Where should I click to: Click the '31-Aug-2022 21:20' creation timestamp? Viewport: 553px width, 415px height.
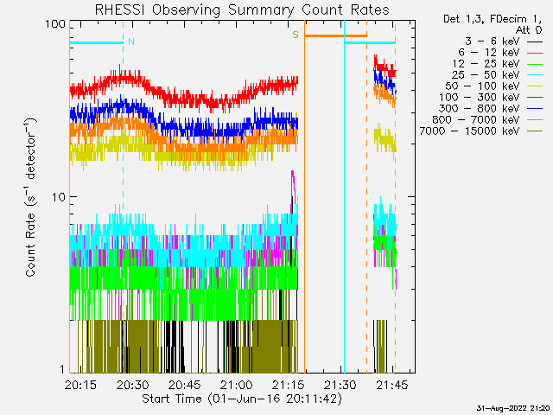(x=513, y=409)
